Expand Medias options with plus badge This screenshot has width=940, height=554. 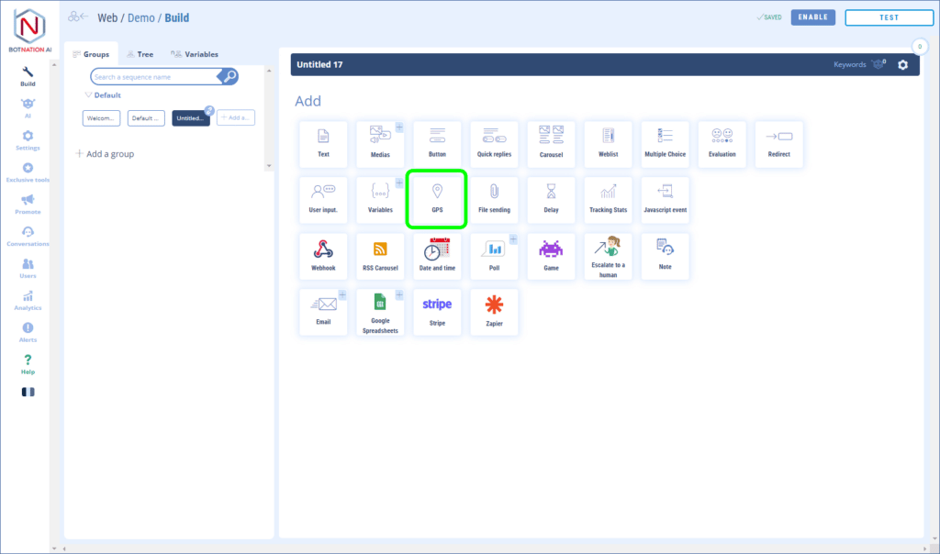(399, 127)
